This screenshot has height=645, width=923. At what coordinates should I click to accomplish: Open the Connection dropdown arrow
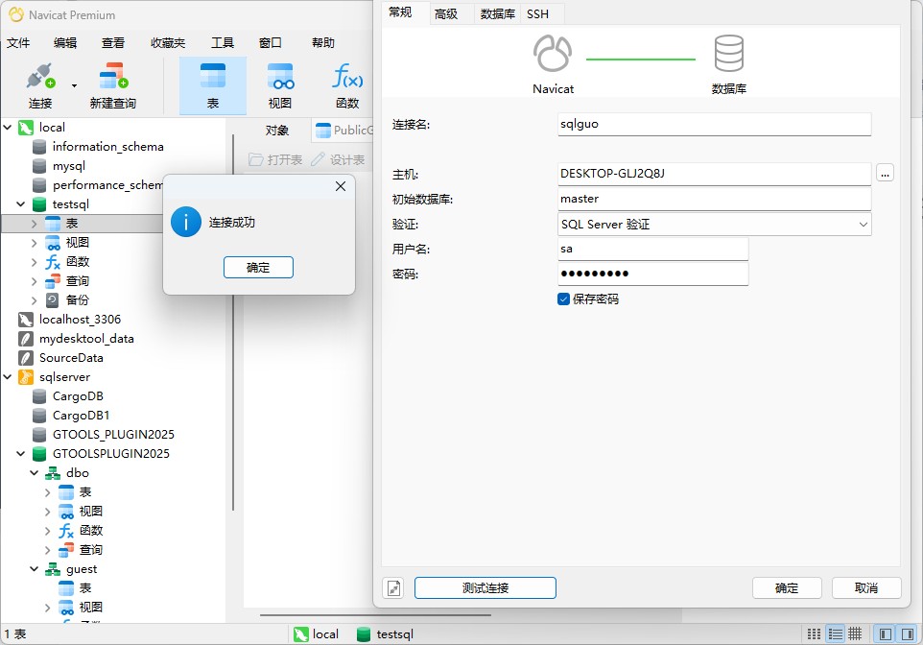pyautogui.click(x=74, y=86)
